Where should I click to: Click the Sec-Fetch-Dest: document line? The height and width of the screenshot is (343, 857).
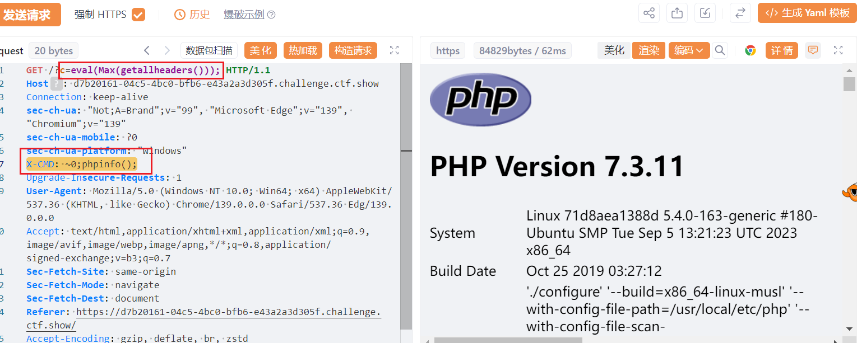92,298
